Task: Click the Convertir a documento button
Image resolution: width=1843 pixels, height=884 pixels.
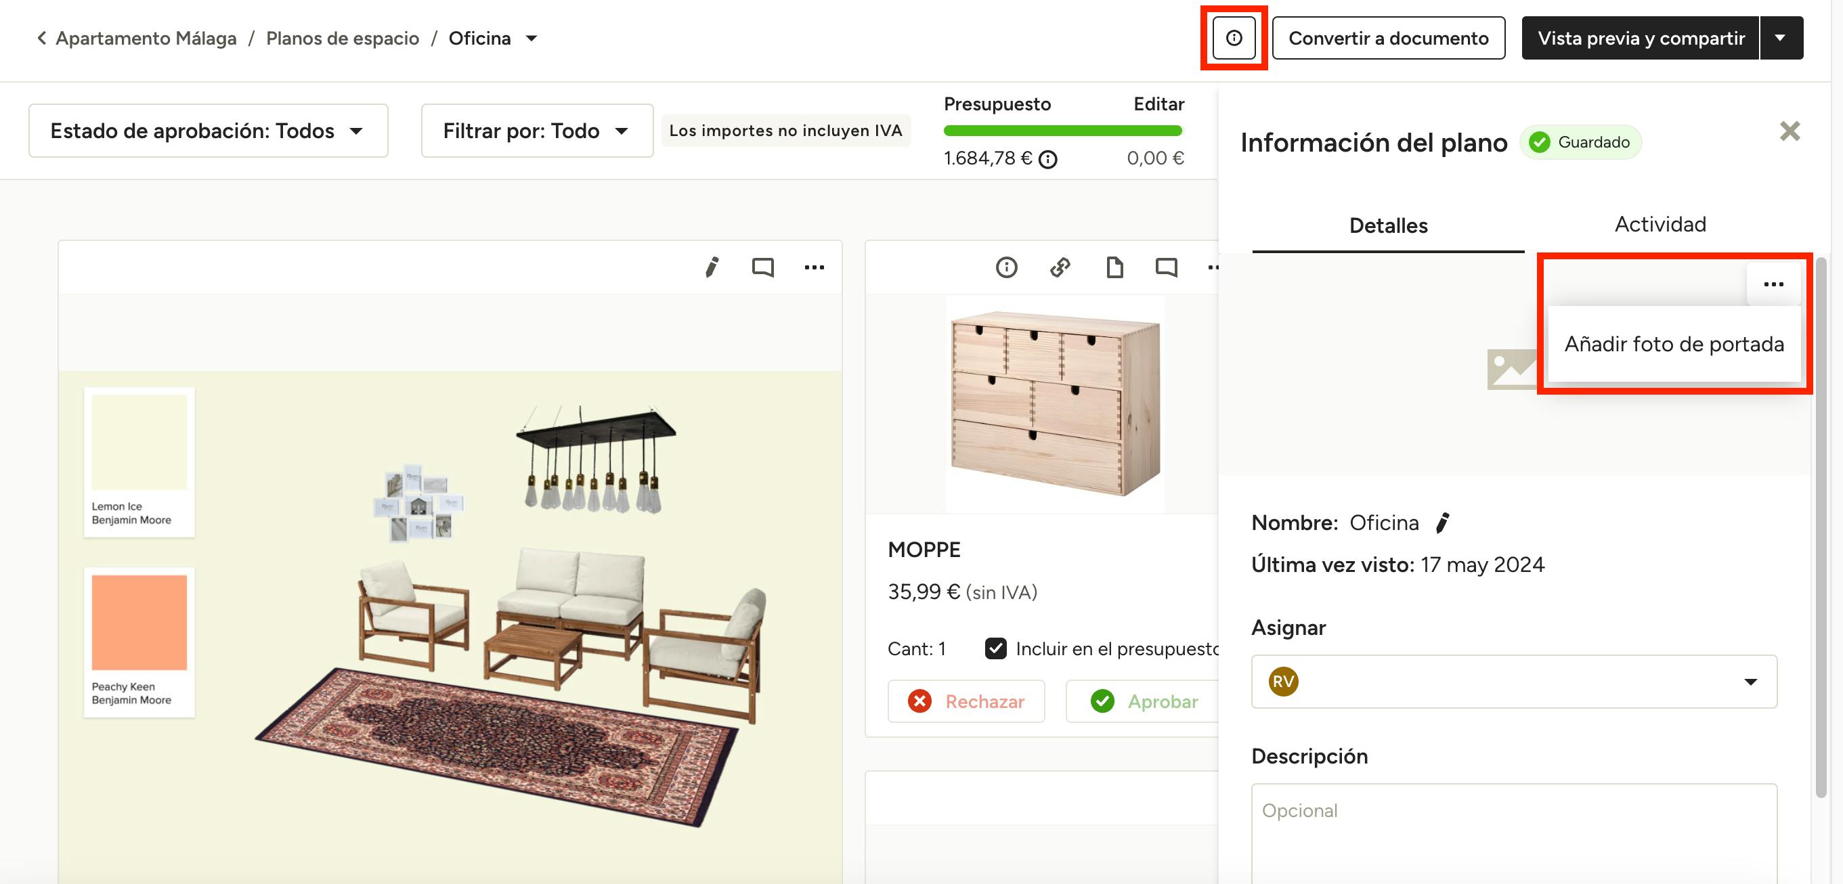Action: click(1388, 38)
